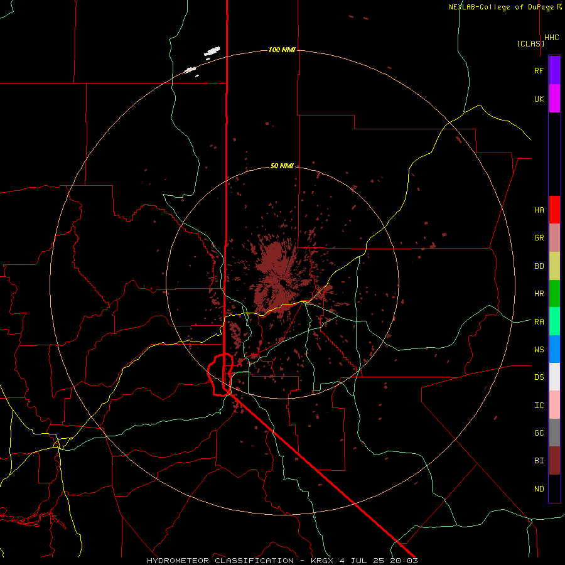Image resolution: width=565 pixels, height=565 pixels.
Task: Select the GR pink-brown legend swatch
Action: coord(554,238)
